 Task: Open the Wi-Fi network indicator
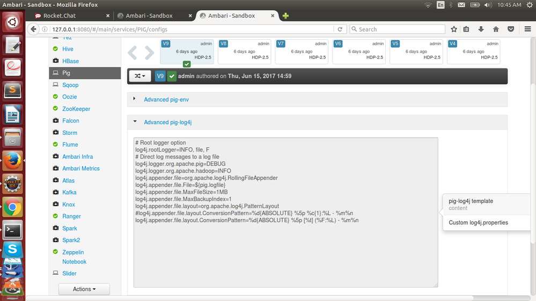click(x=428, y=5)
